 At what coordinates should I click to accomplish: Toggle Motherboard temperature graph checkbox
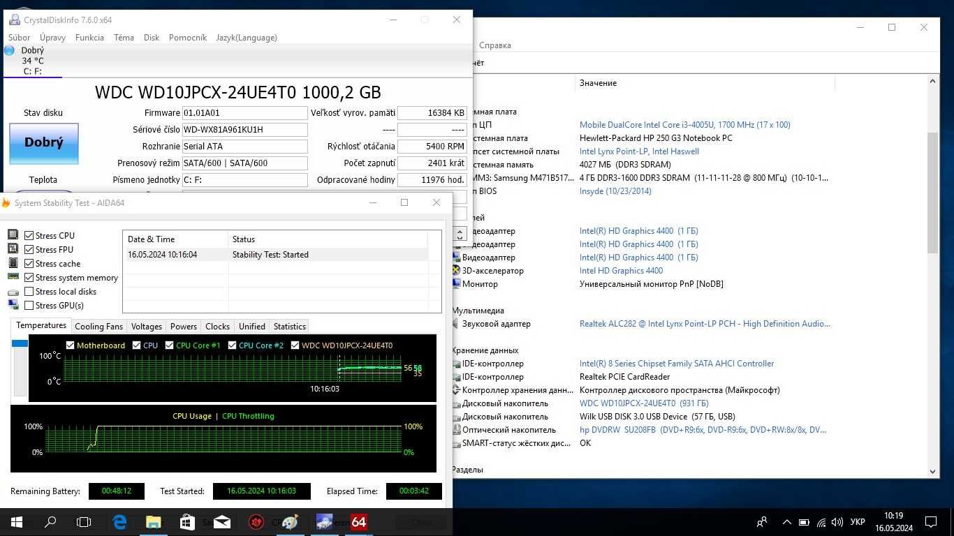point(70,345)
